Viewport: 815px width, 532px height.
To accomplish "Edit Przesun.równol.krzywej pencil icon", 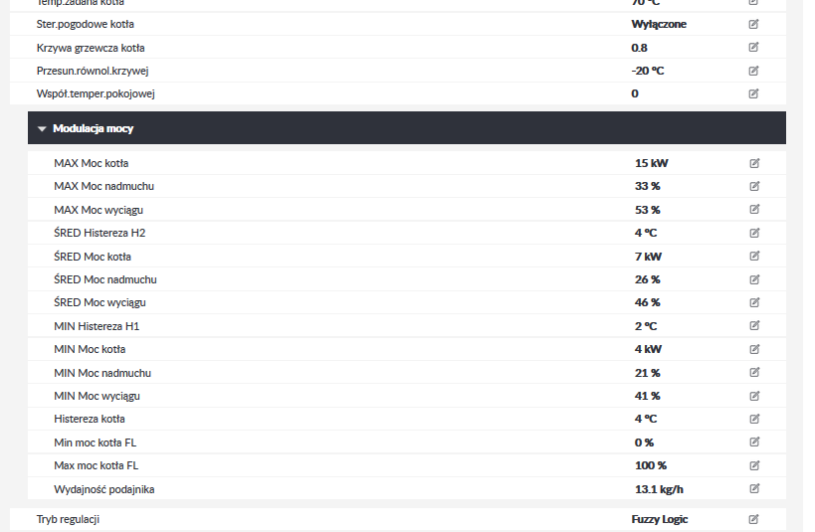I will 753,71.
